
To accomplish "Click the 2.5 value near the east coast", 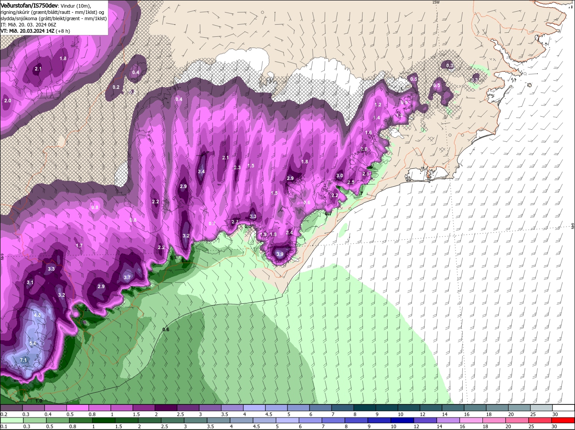I will pyautogui.click(x=351, y=182).
